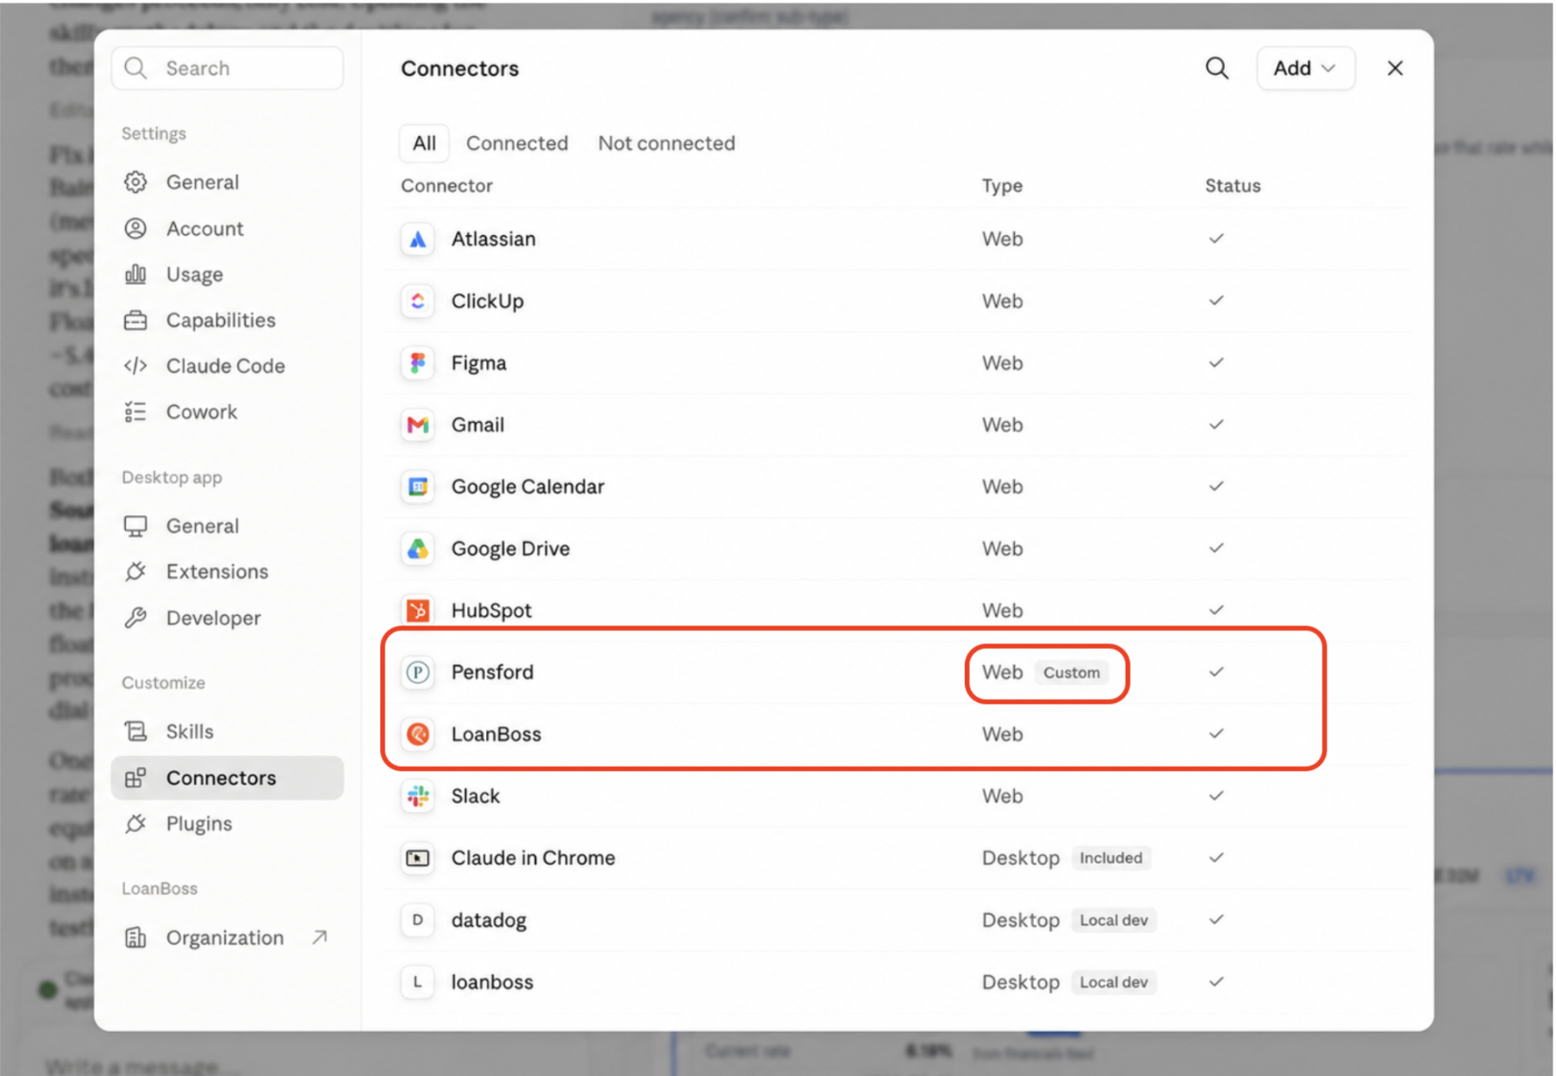Viewport: 1556px width, 1076px height.
Task: Switch to the Connected tab
Action: (x=517, y=143)
